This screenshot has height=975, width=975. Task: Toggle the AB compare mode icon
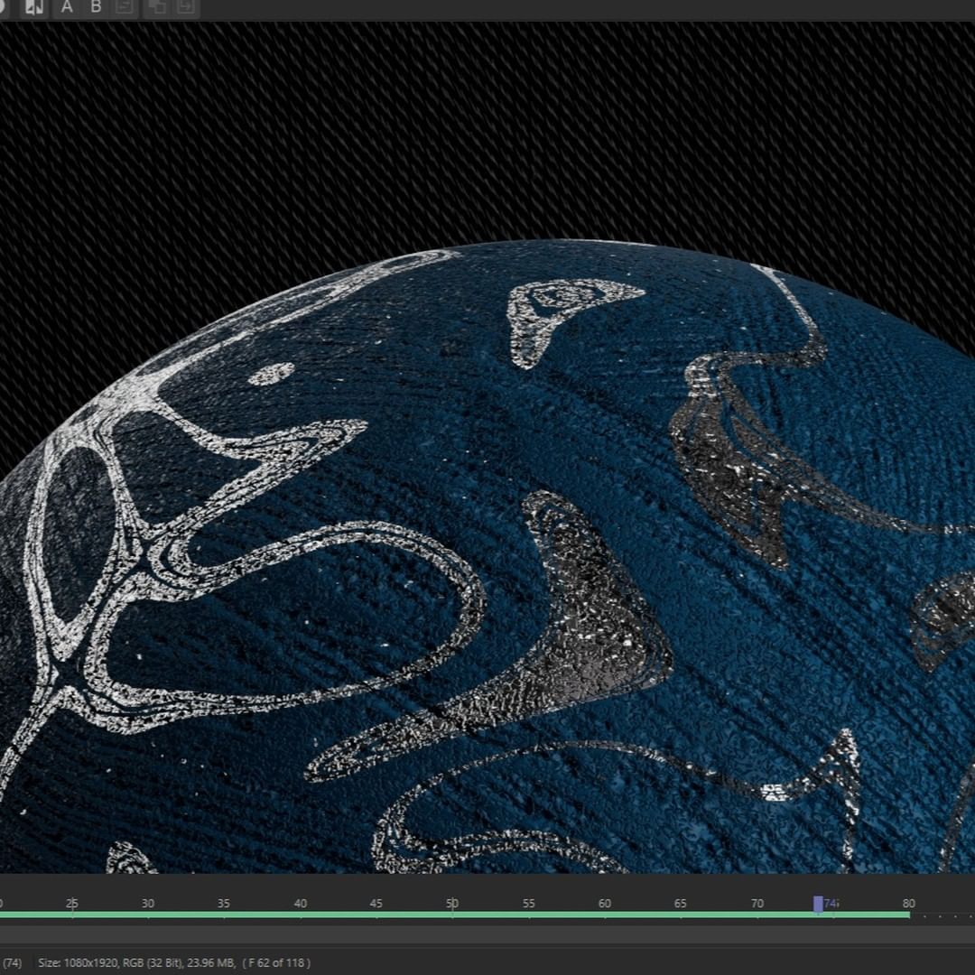click(x=33, y=7)
